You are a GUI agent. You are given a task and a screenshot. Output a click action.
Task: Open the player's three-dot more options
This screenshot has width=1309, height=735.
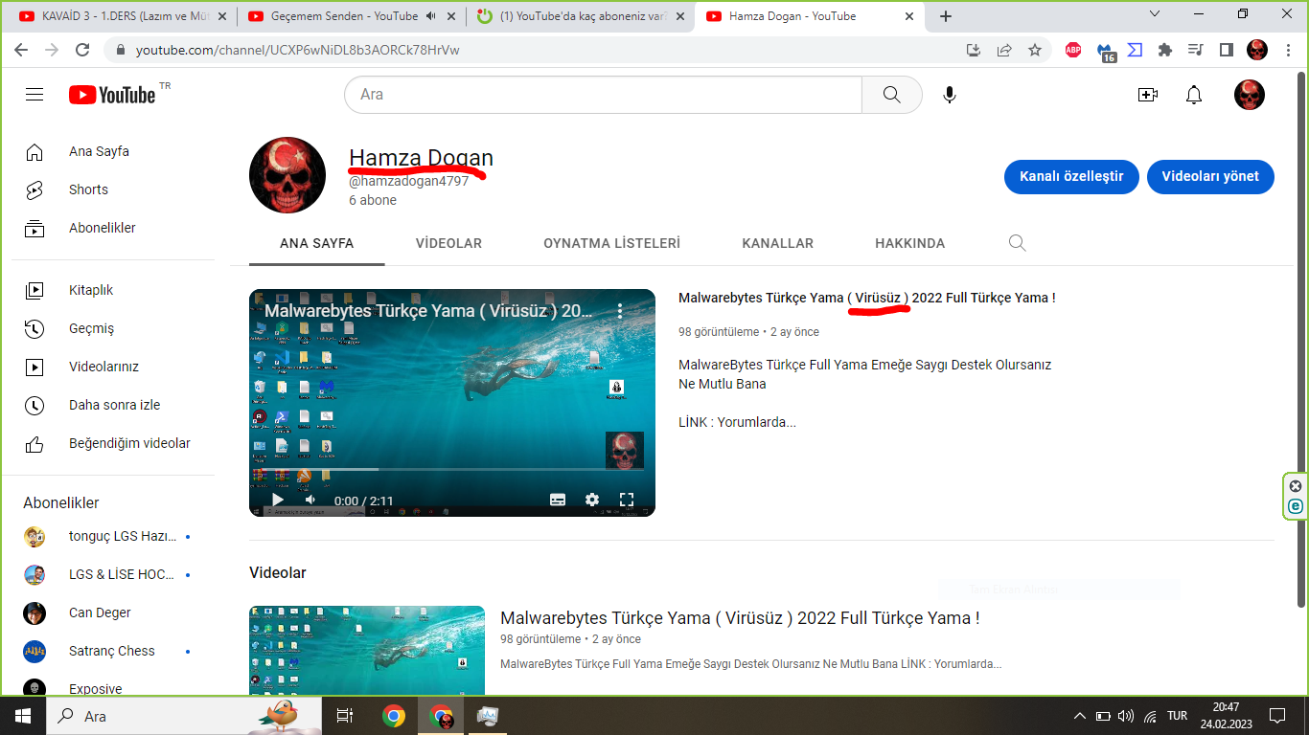pyautogui.click(x=620, y=311)
